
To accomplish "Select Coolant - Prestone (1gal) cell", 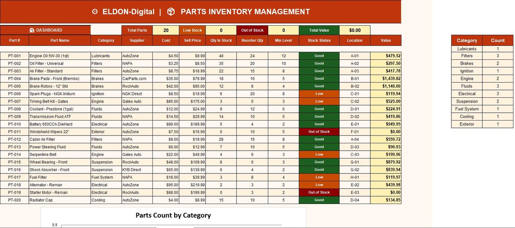I will pyautogui.click(x=60, y=109).
